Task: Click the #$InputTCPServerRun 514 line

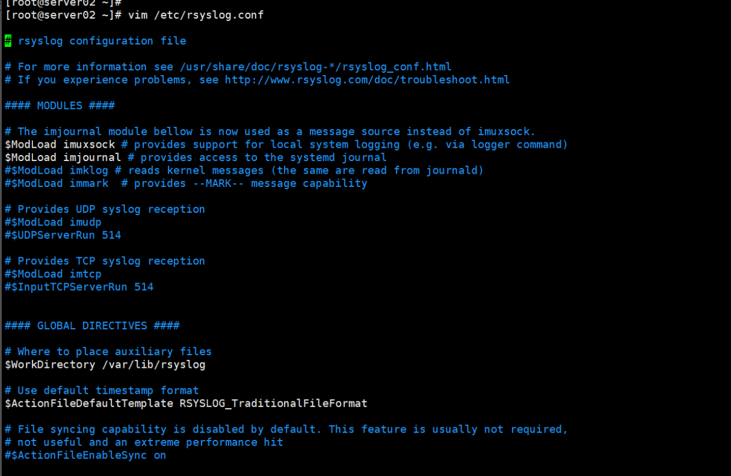Action: pyautogui.click(x=79, y=287)
